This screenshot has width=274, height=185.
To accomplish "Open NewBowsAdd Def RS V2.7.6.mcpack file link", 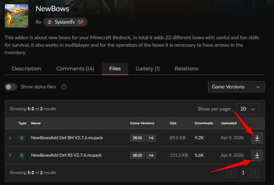I will 66,155.
